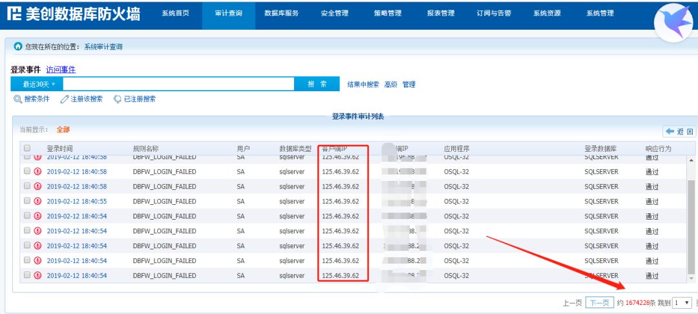The width and height of the screenshot is (698, 314).
Task: Open the 跳到 page number dropdown
Action: click(682, 302)
